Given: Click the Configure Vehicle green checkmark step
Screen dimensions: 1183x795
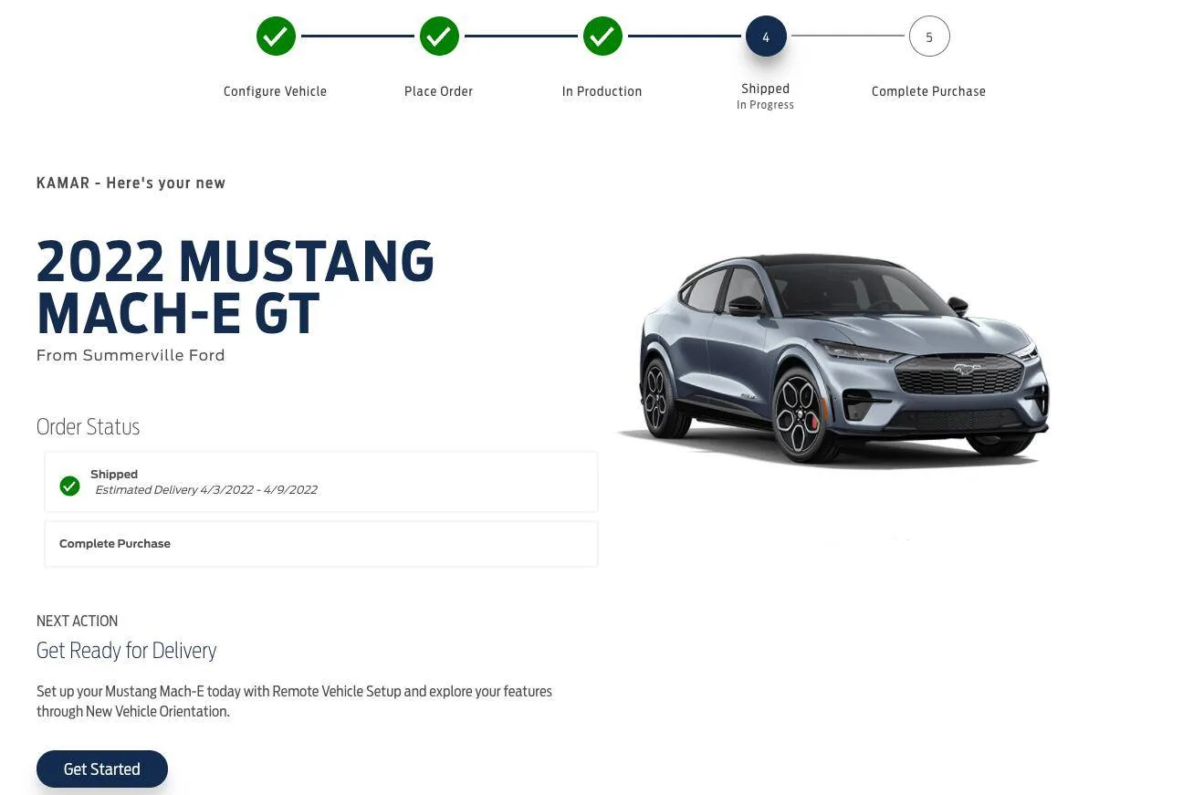Looking at the screenshot, I should tap(276, 37).
